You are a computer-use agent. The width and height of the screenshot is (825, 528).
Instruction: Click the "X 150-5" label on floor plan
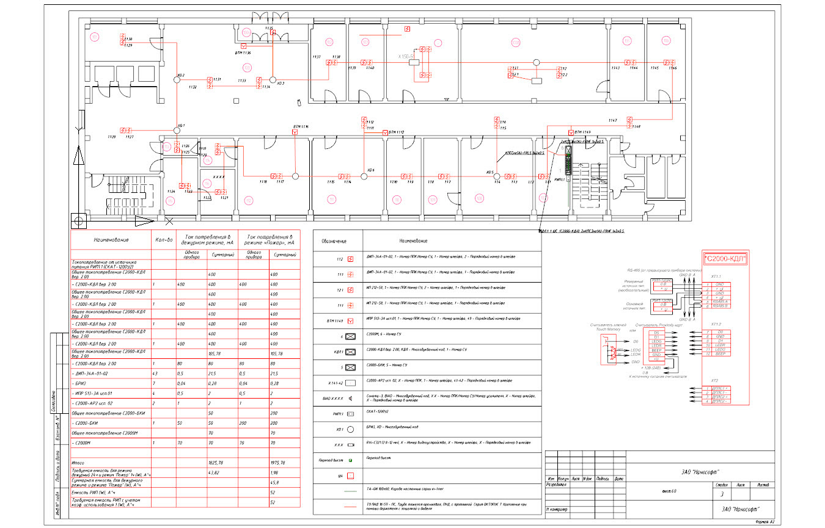407,56
